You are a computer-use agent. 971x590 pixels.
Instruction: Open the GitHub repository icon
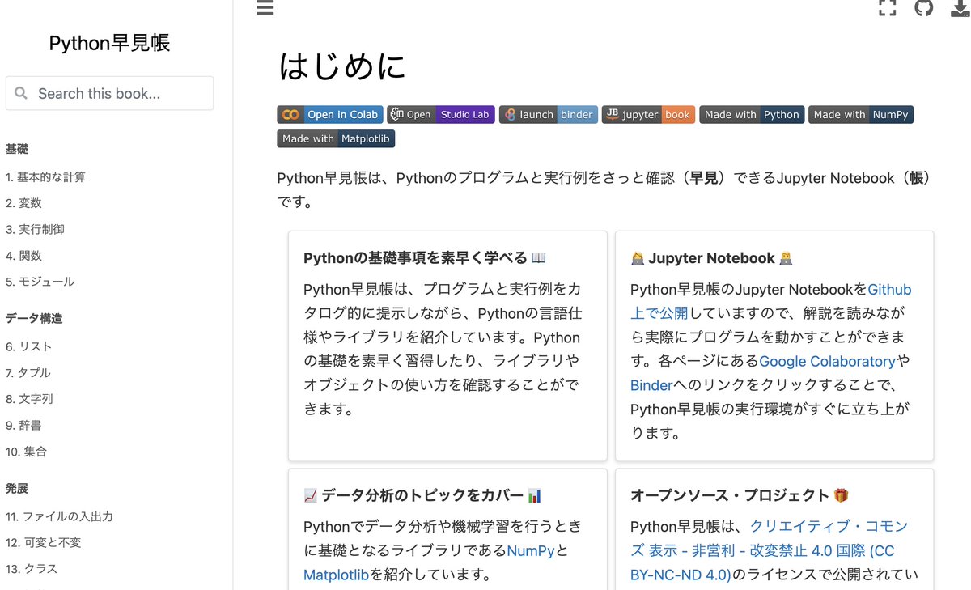pyautogui.click(x=923, y=8)
